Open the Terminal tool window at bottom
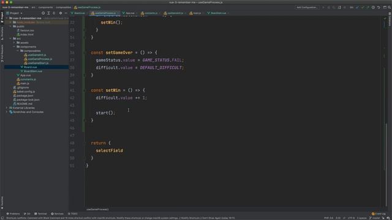Screen dimensions: 392x220 point(40,214)
